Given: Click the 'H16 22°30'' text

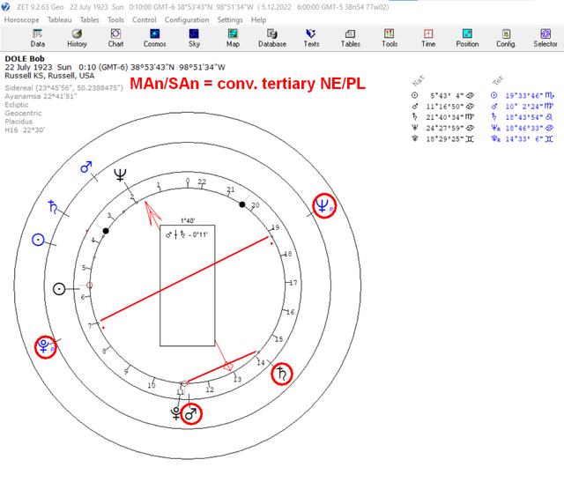Looking at the screenshot, I should tap(25, 130).
